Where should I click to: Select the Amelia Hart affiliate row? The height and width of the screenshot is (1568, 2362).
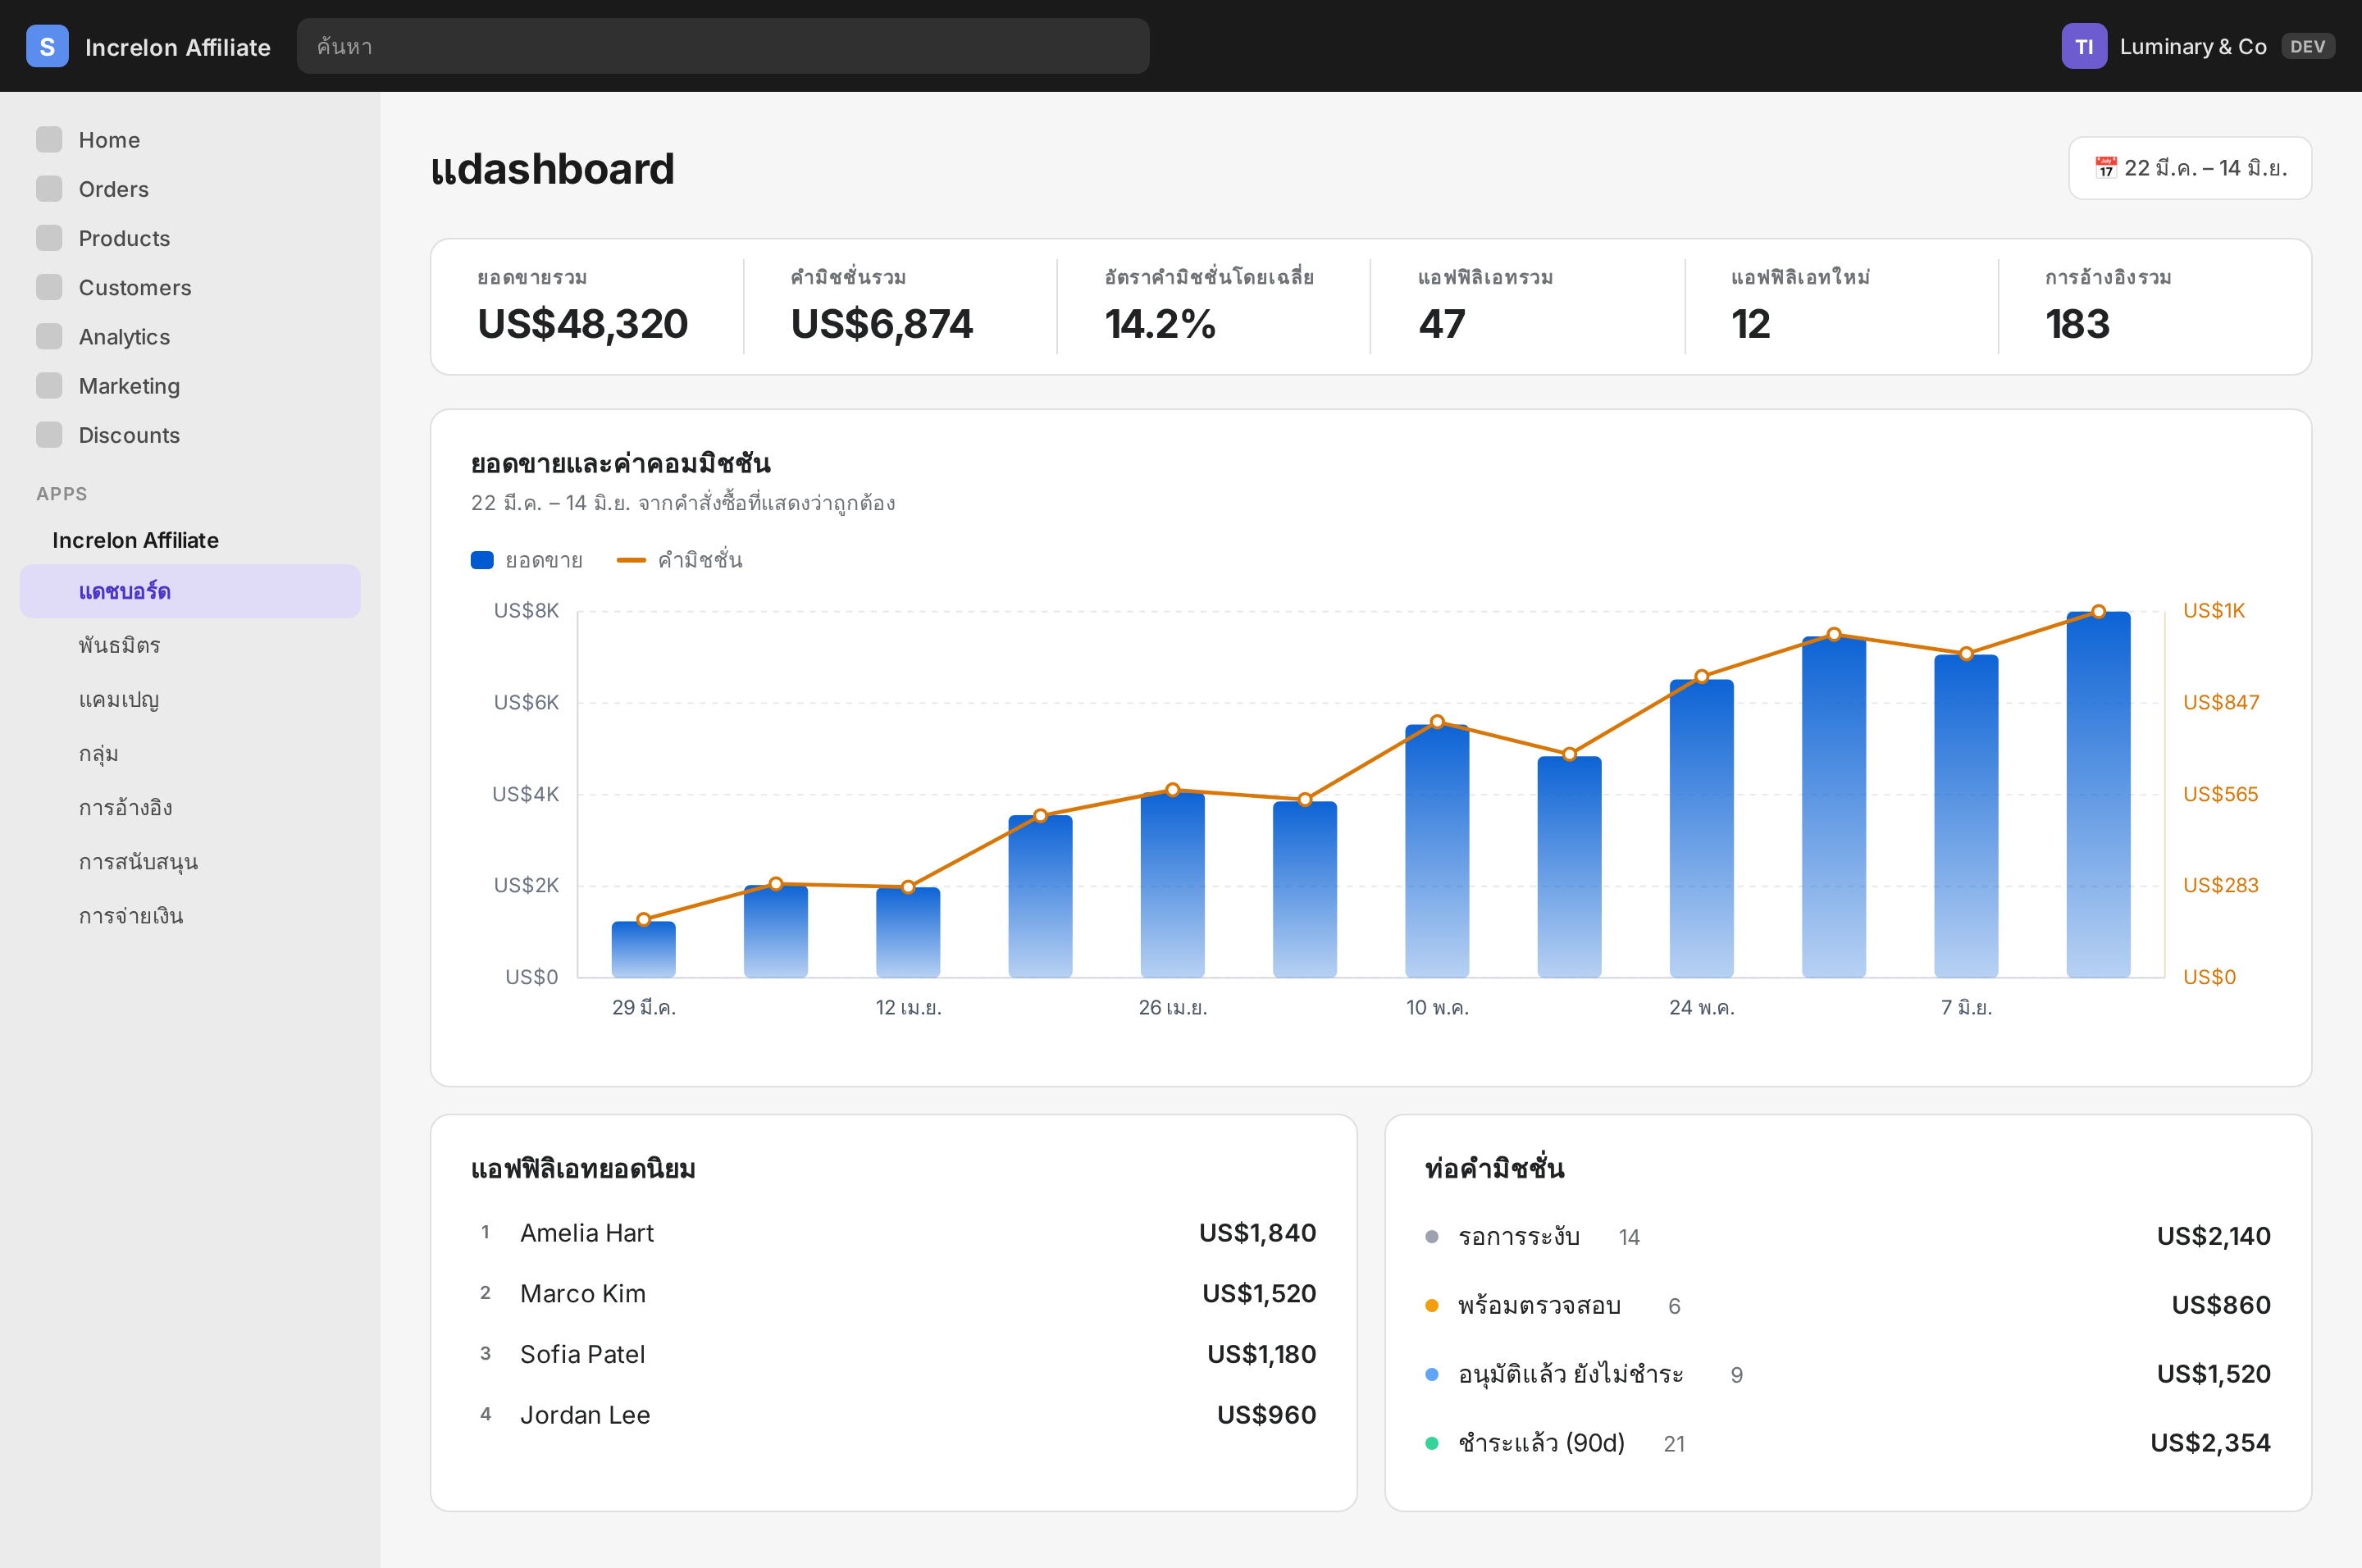pos(893,1233)
